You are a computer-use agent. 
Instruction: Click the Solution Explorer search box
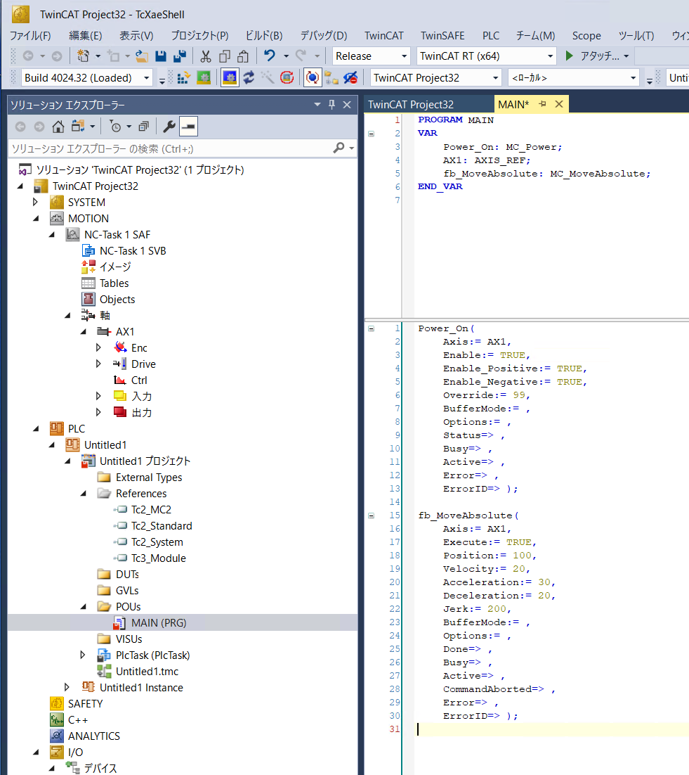[170, 149]
